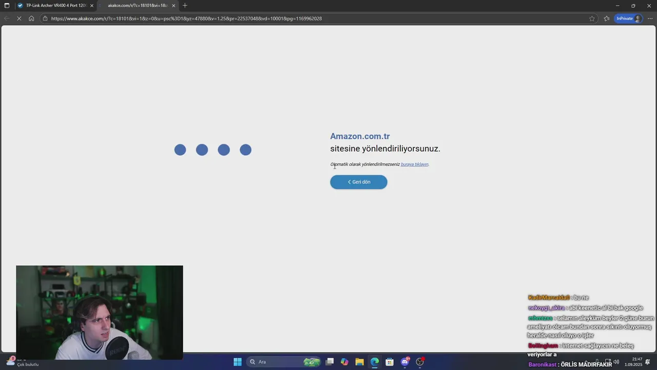Click the InPrivate profile button
The height and width of the screenshot is (370, 657).
pyautogui.click(x=629, y=18)
